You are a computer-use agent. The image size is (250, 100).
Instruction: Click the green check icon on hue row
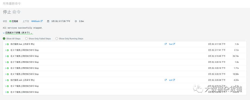click(8, 44)
